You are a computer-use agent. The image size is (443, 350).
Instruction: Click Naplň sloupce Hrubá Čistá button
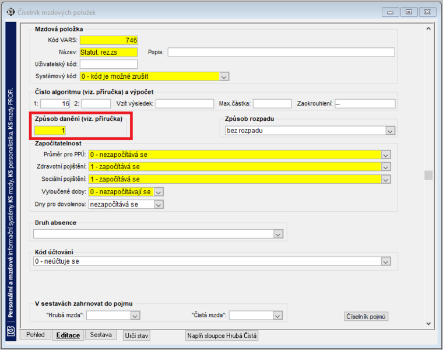(221, 335)
